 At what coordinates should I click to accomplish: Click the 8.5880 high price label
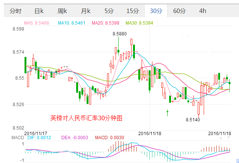coord(120,34)
